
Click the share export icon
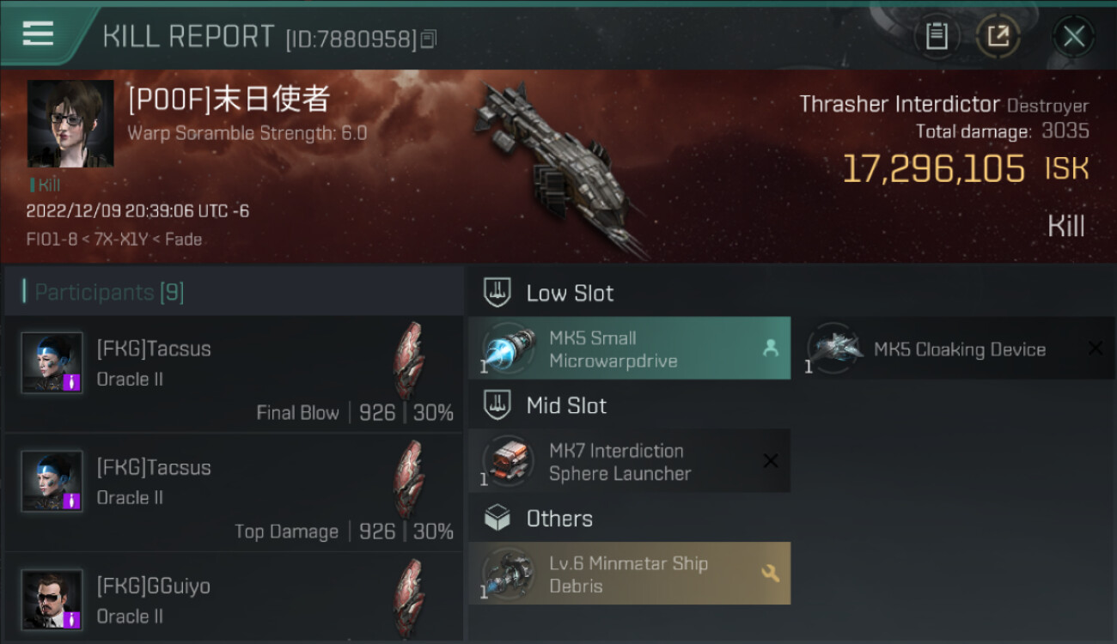click(x=998, y=36)
